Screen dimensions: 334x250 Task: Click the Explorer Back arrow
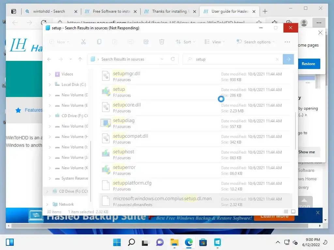(49, 59)
